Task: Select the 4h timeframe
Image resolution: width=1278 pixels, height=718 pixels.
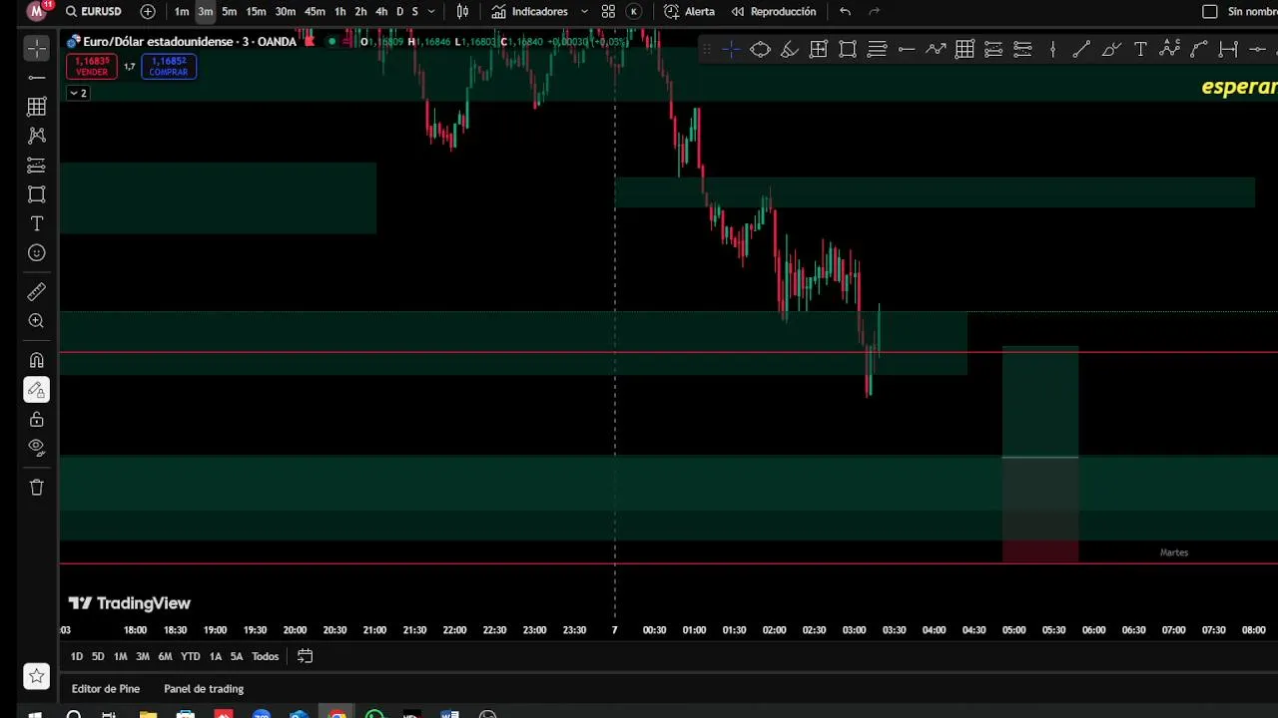Action: [381, 12]
